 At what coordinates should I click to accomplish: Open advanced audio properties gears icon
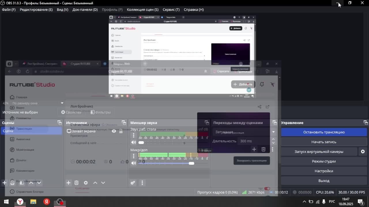pos(133,183)
